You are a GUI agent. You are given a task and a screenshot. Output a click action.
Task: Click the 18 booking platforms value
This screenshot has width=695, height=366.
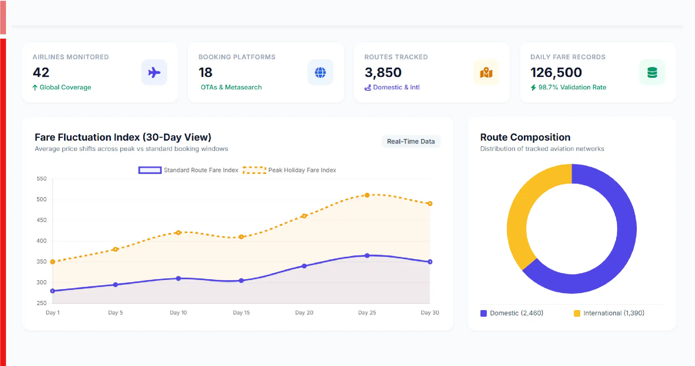point(205,73)
